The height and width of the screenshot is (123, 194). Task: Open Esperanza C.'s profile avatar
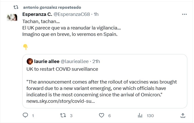12,18
